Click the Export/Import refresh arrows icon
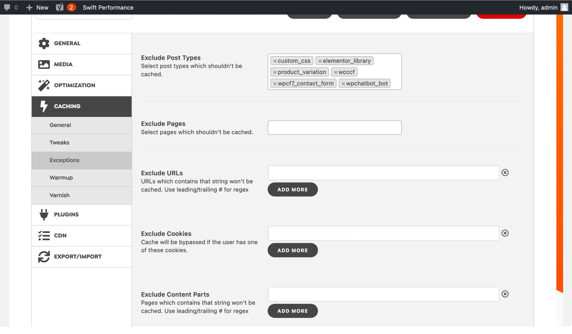572x334 pixels. point(44,256)
